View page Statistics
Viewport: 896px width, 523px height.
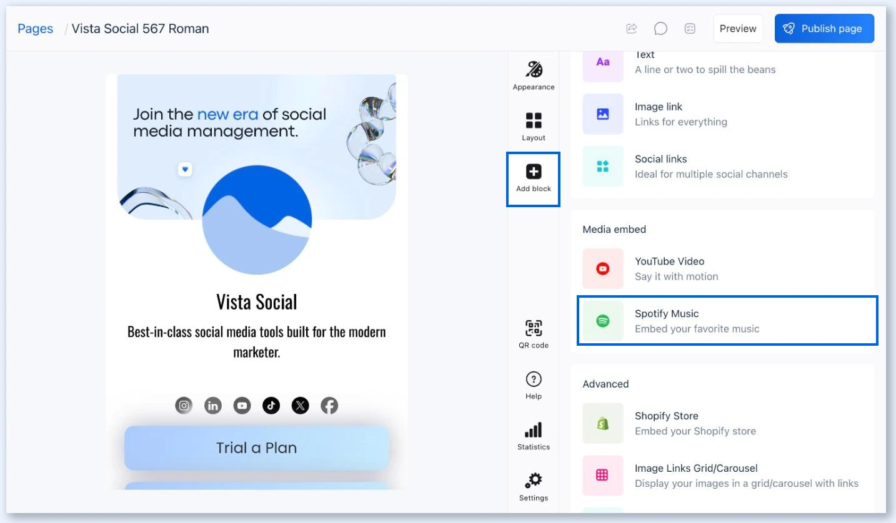[534, 436]
